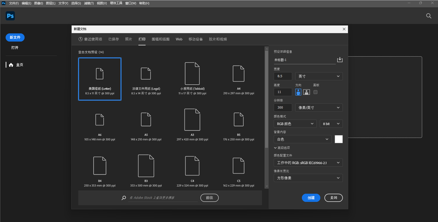Open the 白色 background contents dropdown
Image resolution: width=438 pixels, height=222 pixels.
tap(302, 139)
